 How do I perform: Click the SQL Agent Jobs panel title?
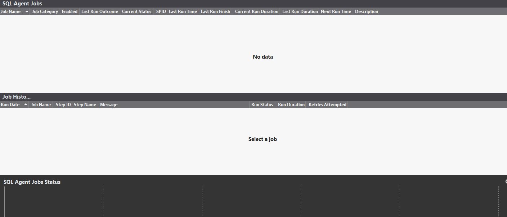(x=22, y=4)
